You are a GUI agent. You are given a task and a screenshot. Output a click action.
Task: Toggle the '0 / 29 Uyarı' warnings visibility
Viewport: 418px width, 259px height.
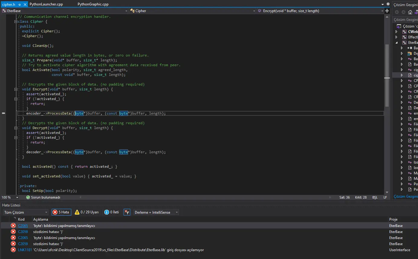pos(86,212)
